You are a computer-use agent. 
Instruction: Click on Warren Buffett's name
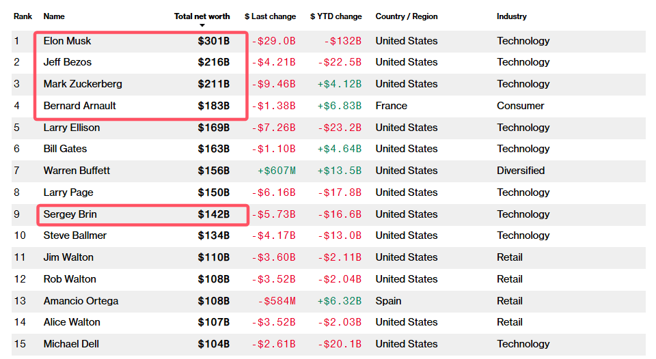[77, 171]
